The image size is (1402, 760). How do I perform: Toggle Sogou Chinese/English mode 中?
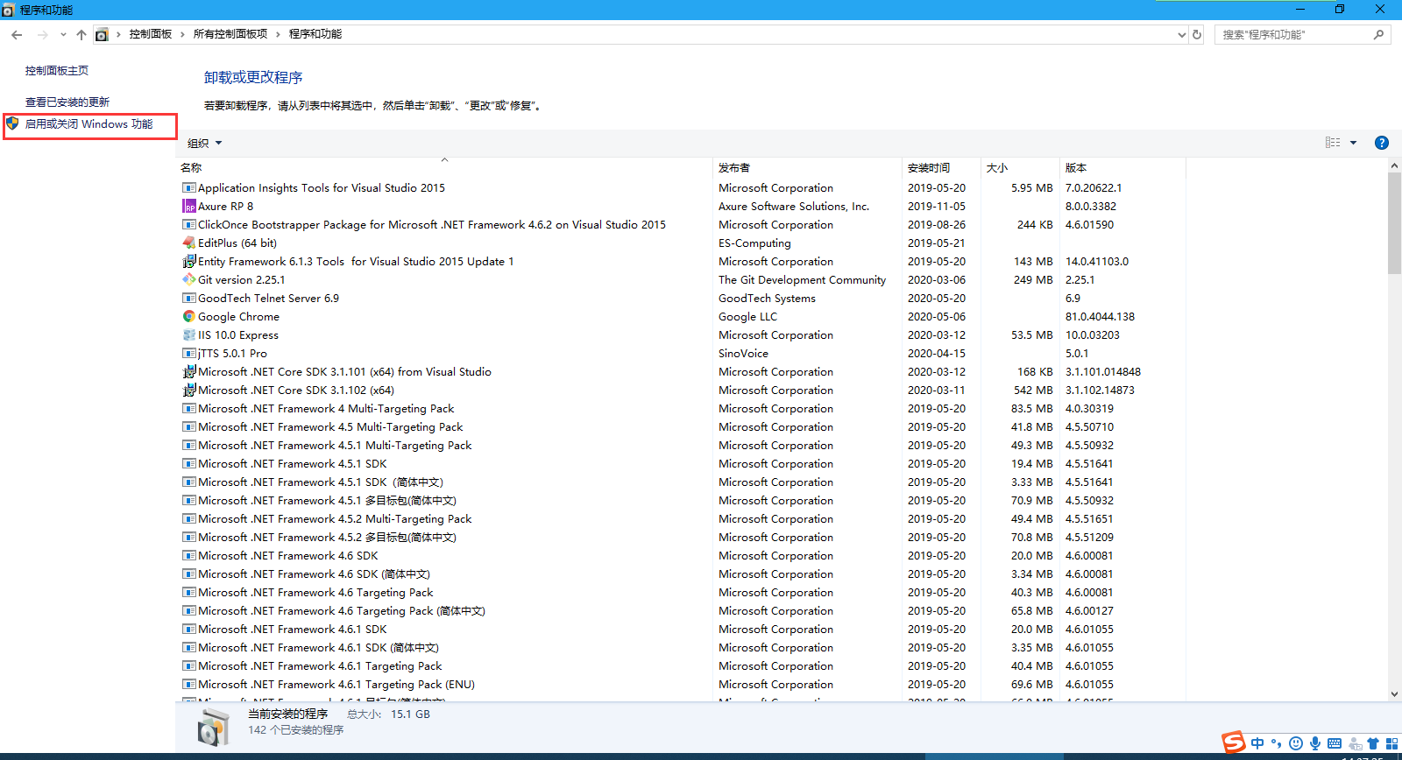tap(1257, 743)
